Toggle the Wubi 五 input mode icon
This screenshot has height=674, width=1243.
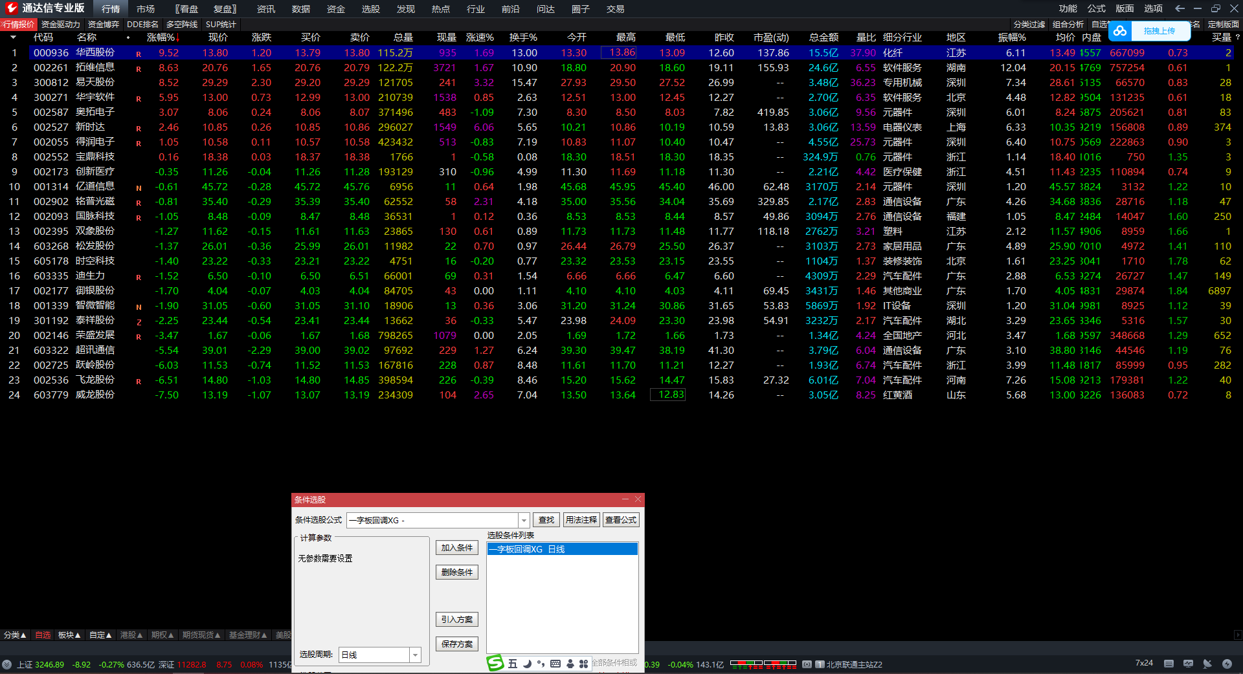(x=513, y=664)
